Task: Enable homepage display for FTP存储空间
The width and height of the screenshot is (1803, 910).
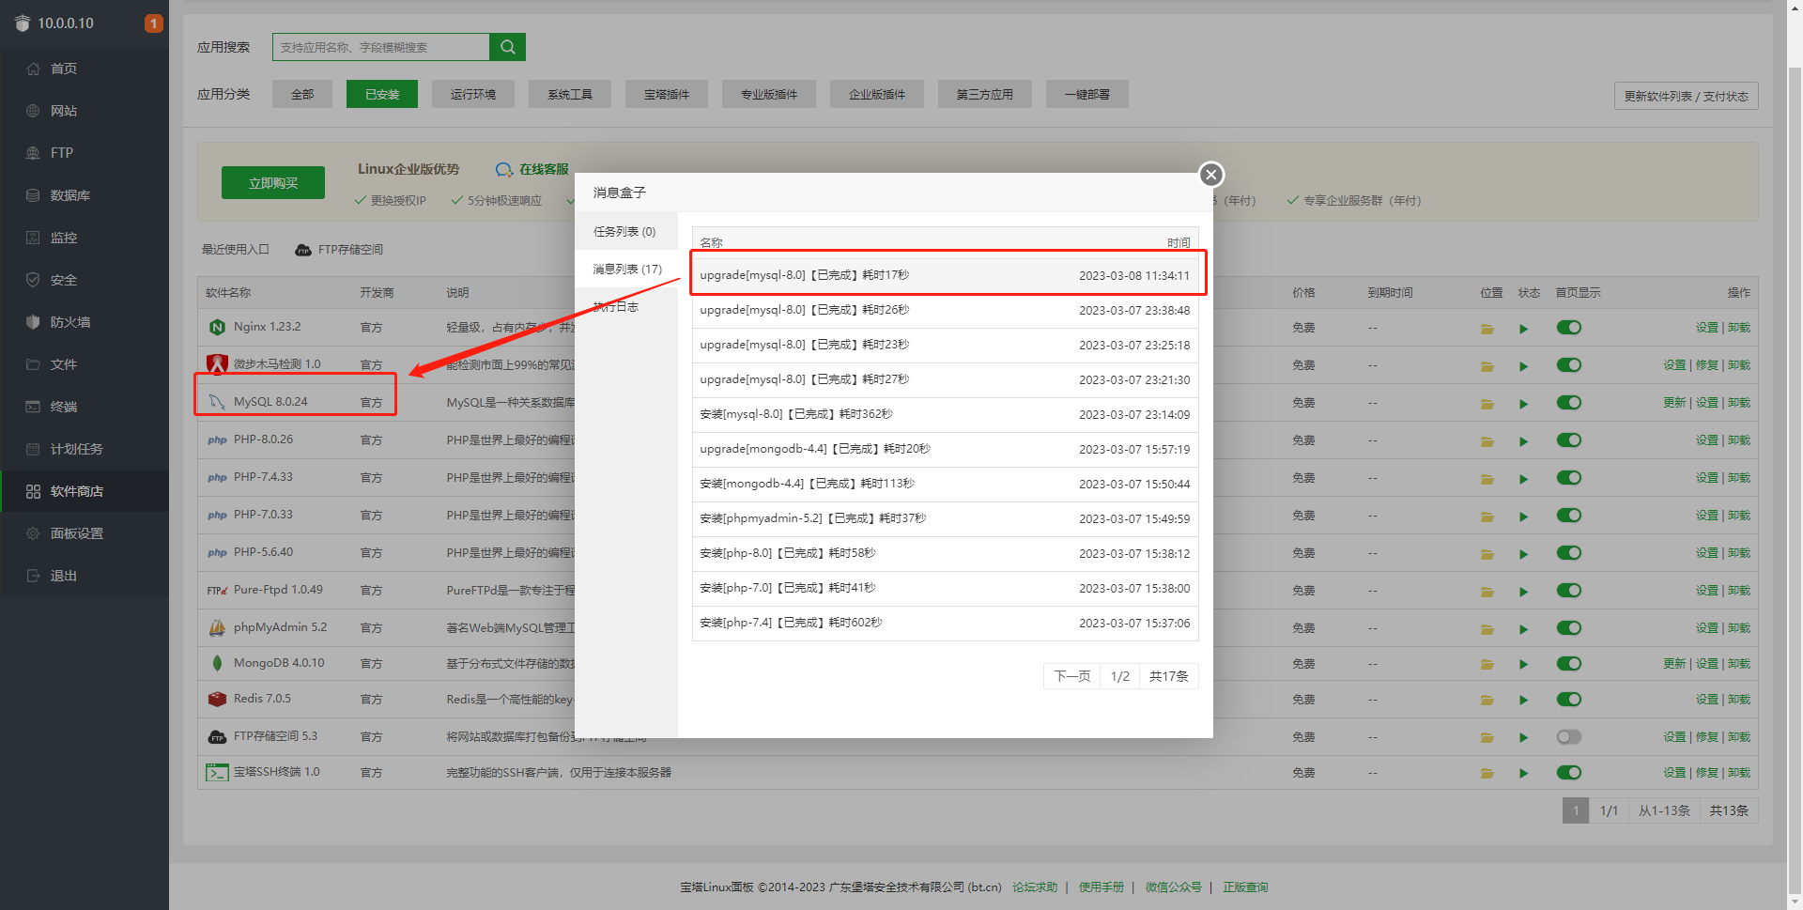Action: click(x=1569, y=737)
